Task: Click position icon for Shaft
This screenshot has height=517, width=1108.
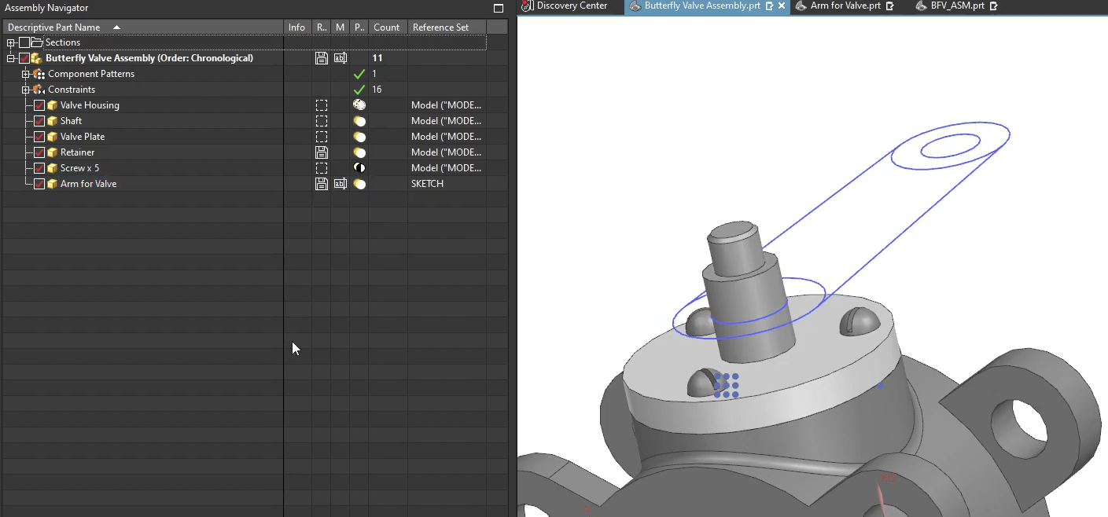Action: (x=359, y=121)
